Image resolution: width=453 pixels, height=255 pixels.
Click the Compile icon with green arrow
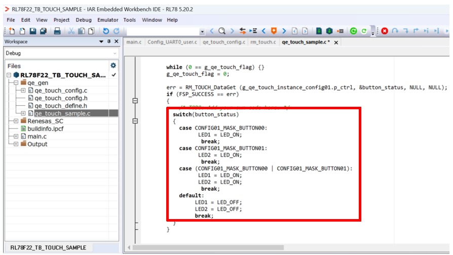(x=319, y=31)
